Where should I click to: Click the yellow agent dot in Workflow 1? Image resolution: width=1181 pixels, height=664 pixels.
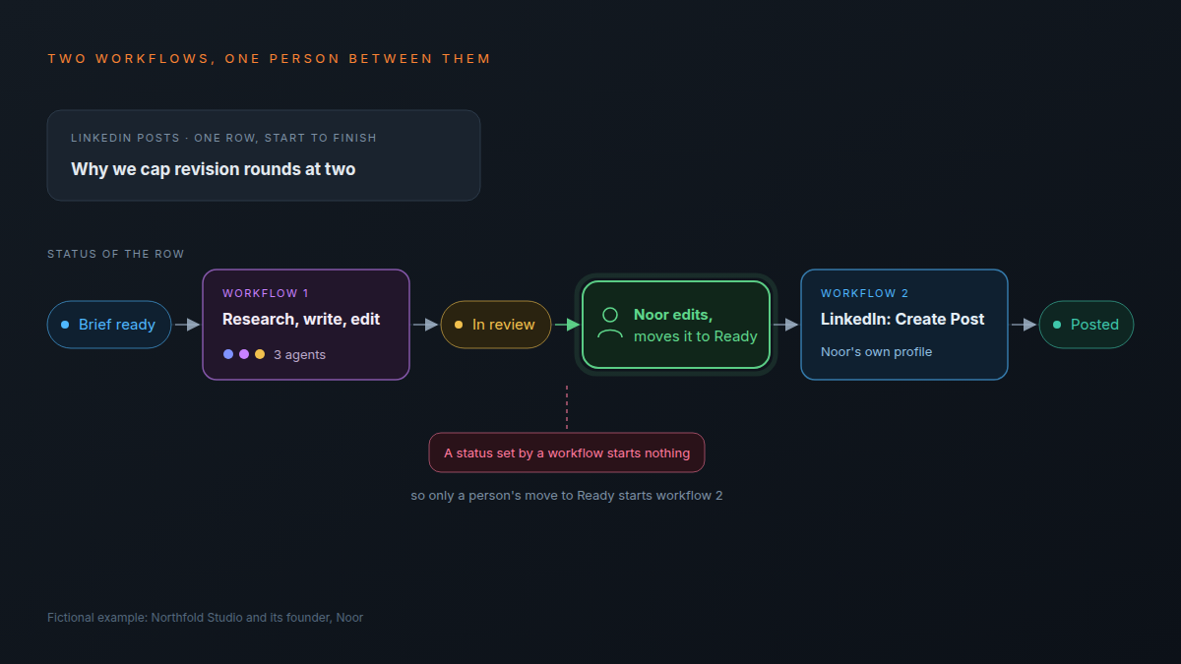pos(260,354)
